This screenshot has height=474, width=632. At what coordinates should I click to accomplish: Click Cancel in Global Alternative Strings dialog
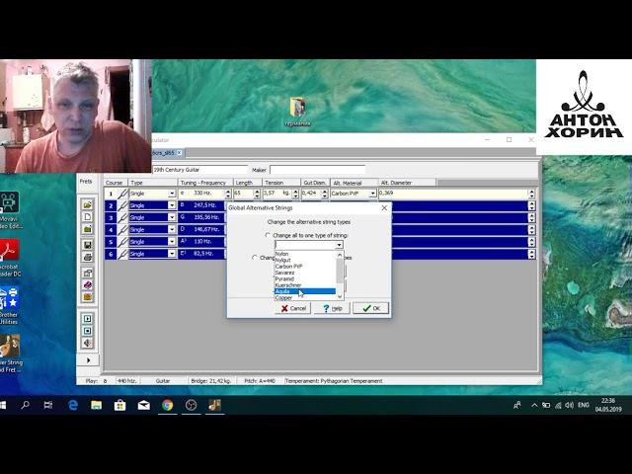(293, 308)
